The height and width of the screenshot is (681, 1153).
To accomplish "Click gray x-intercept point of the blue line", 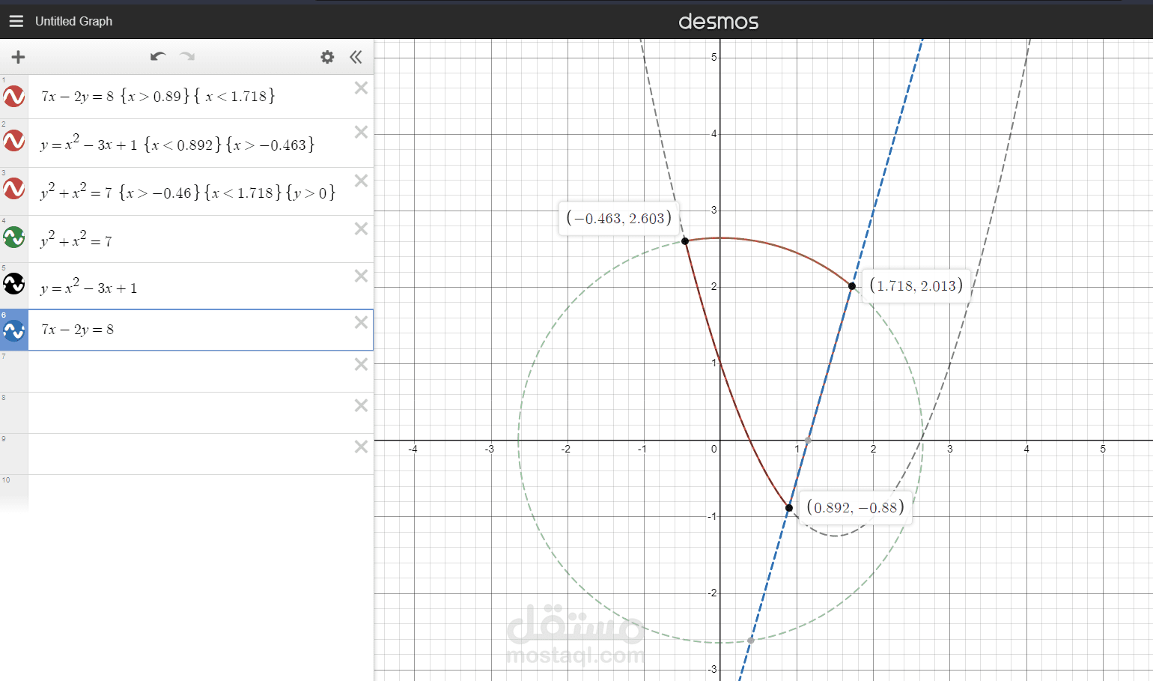I will (x=808, y=440).
